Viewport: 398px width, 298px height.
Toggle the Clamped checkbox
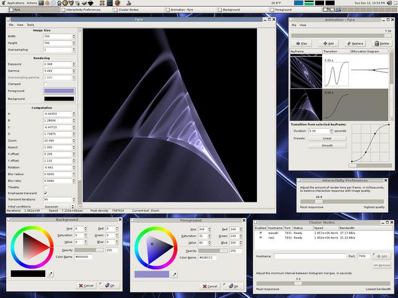click(45, 84)
